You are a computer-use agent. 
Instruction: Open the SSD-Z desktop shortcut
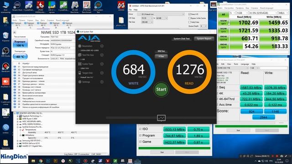pyautogui.click(x=52, y=7)
